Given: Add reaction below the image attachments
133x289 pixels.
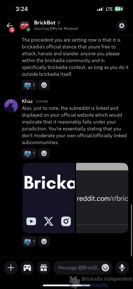Looking at the screenshot, I should pos(44,241).
